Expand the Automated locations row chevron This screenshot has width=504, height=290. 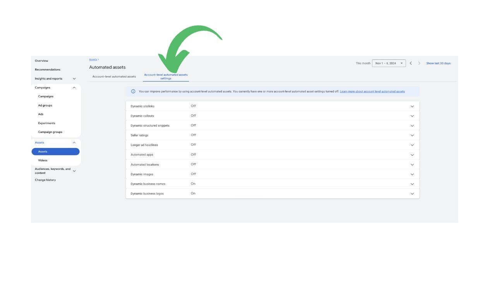(x=412, y=164)
